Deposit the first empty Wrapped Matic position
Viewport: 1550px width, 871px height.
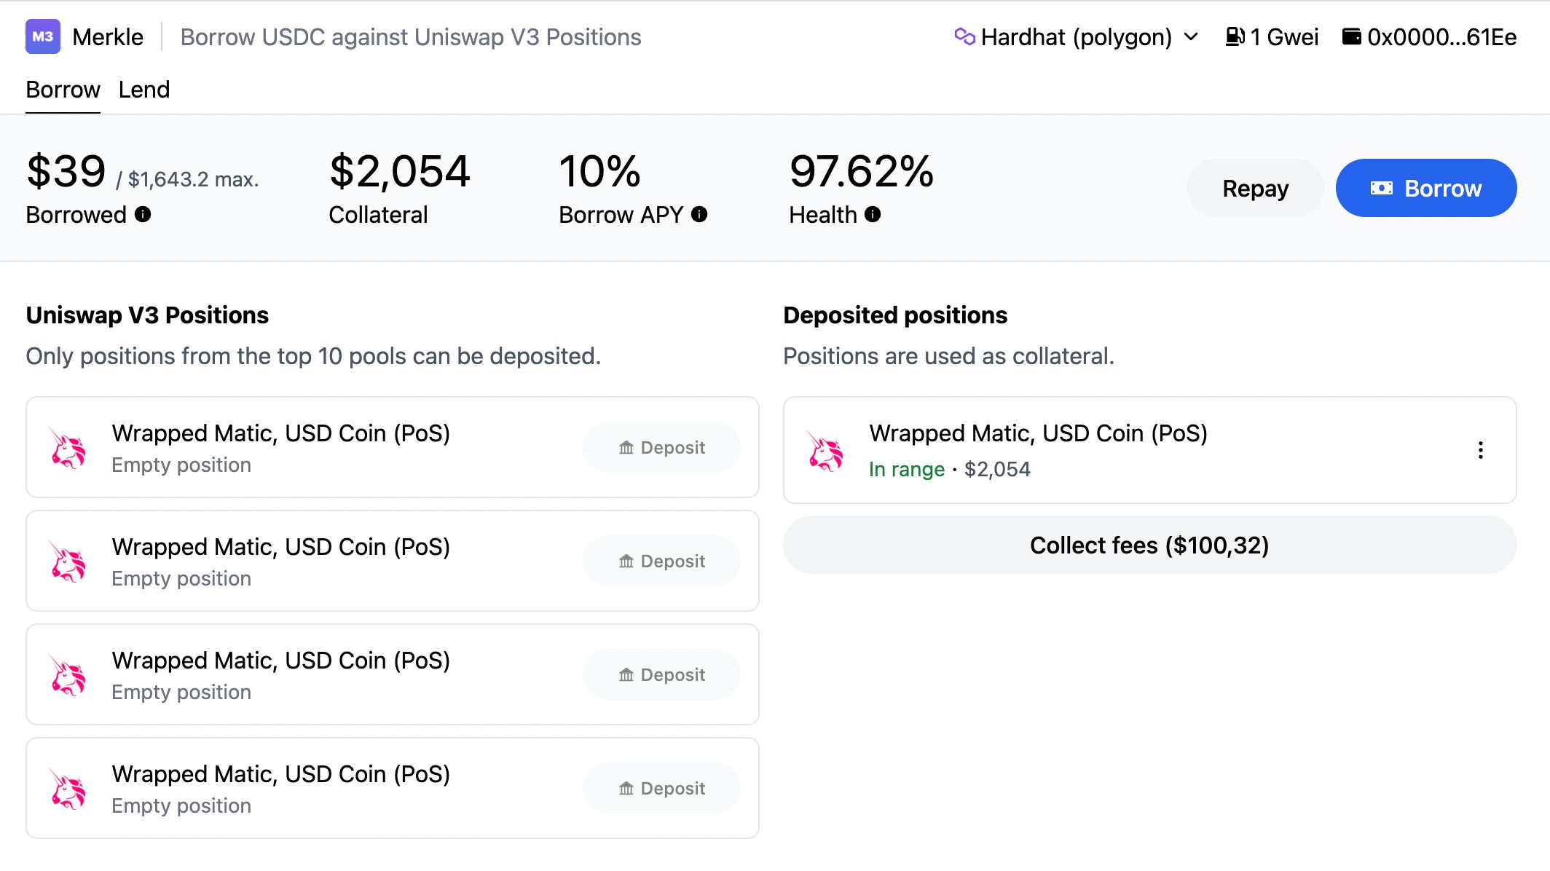point(661,447)
